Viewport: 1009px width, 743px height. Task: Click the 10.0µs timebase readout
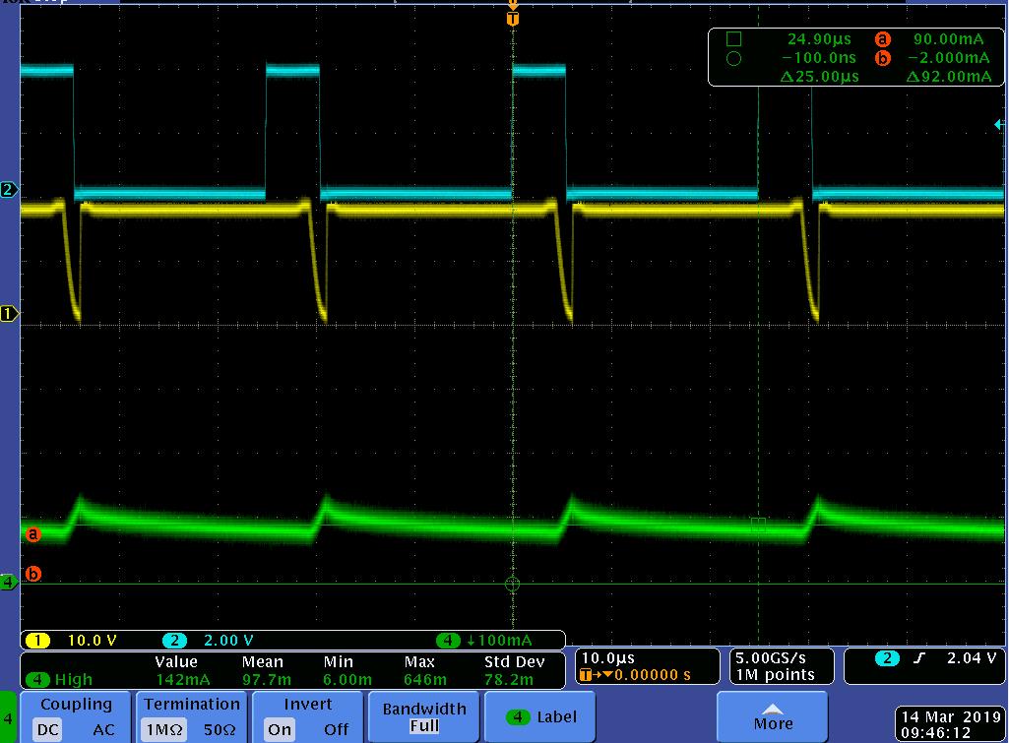[x=647, y=666]
